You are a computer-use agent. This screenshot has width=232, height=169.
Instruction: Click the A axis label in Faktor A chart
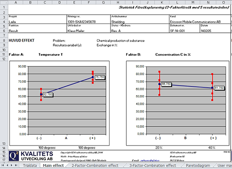66,138
